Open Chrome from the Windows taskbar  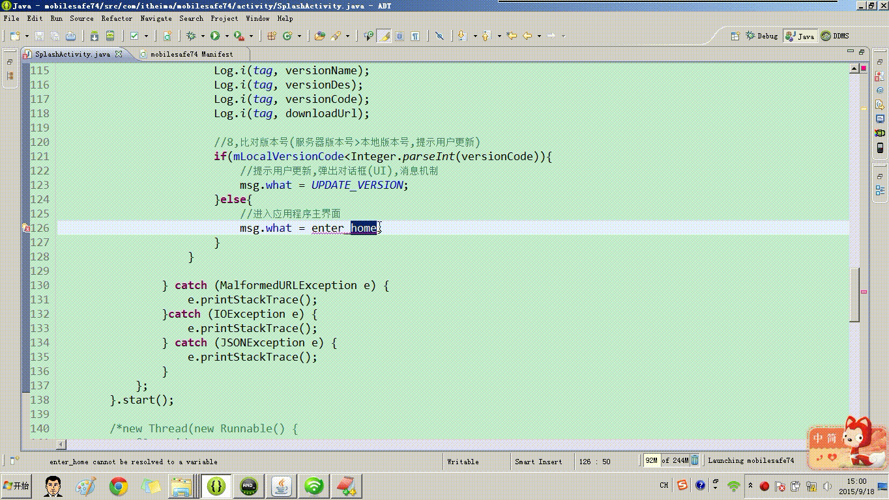pyautogui.click(x=118, y=486)
